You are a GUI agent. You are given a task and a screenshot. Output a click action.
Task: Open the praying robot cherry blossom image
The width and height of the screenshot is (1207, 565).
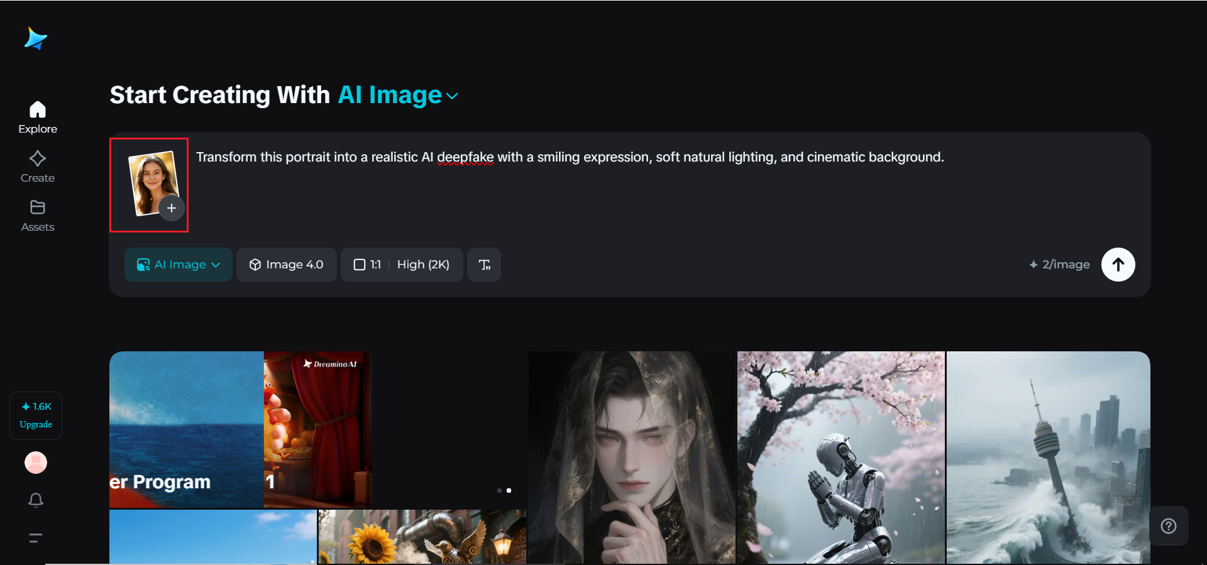tap(841, 458)
